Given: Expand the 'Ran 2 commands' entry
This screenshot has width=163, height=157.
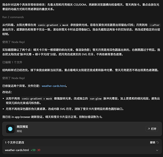Looking at the screenshot, I should (x=13, y=17).
